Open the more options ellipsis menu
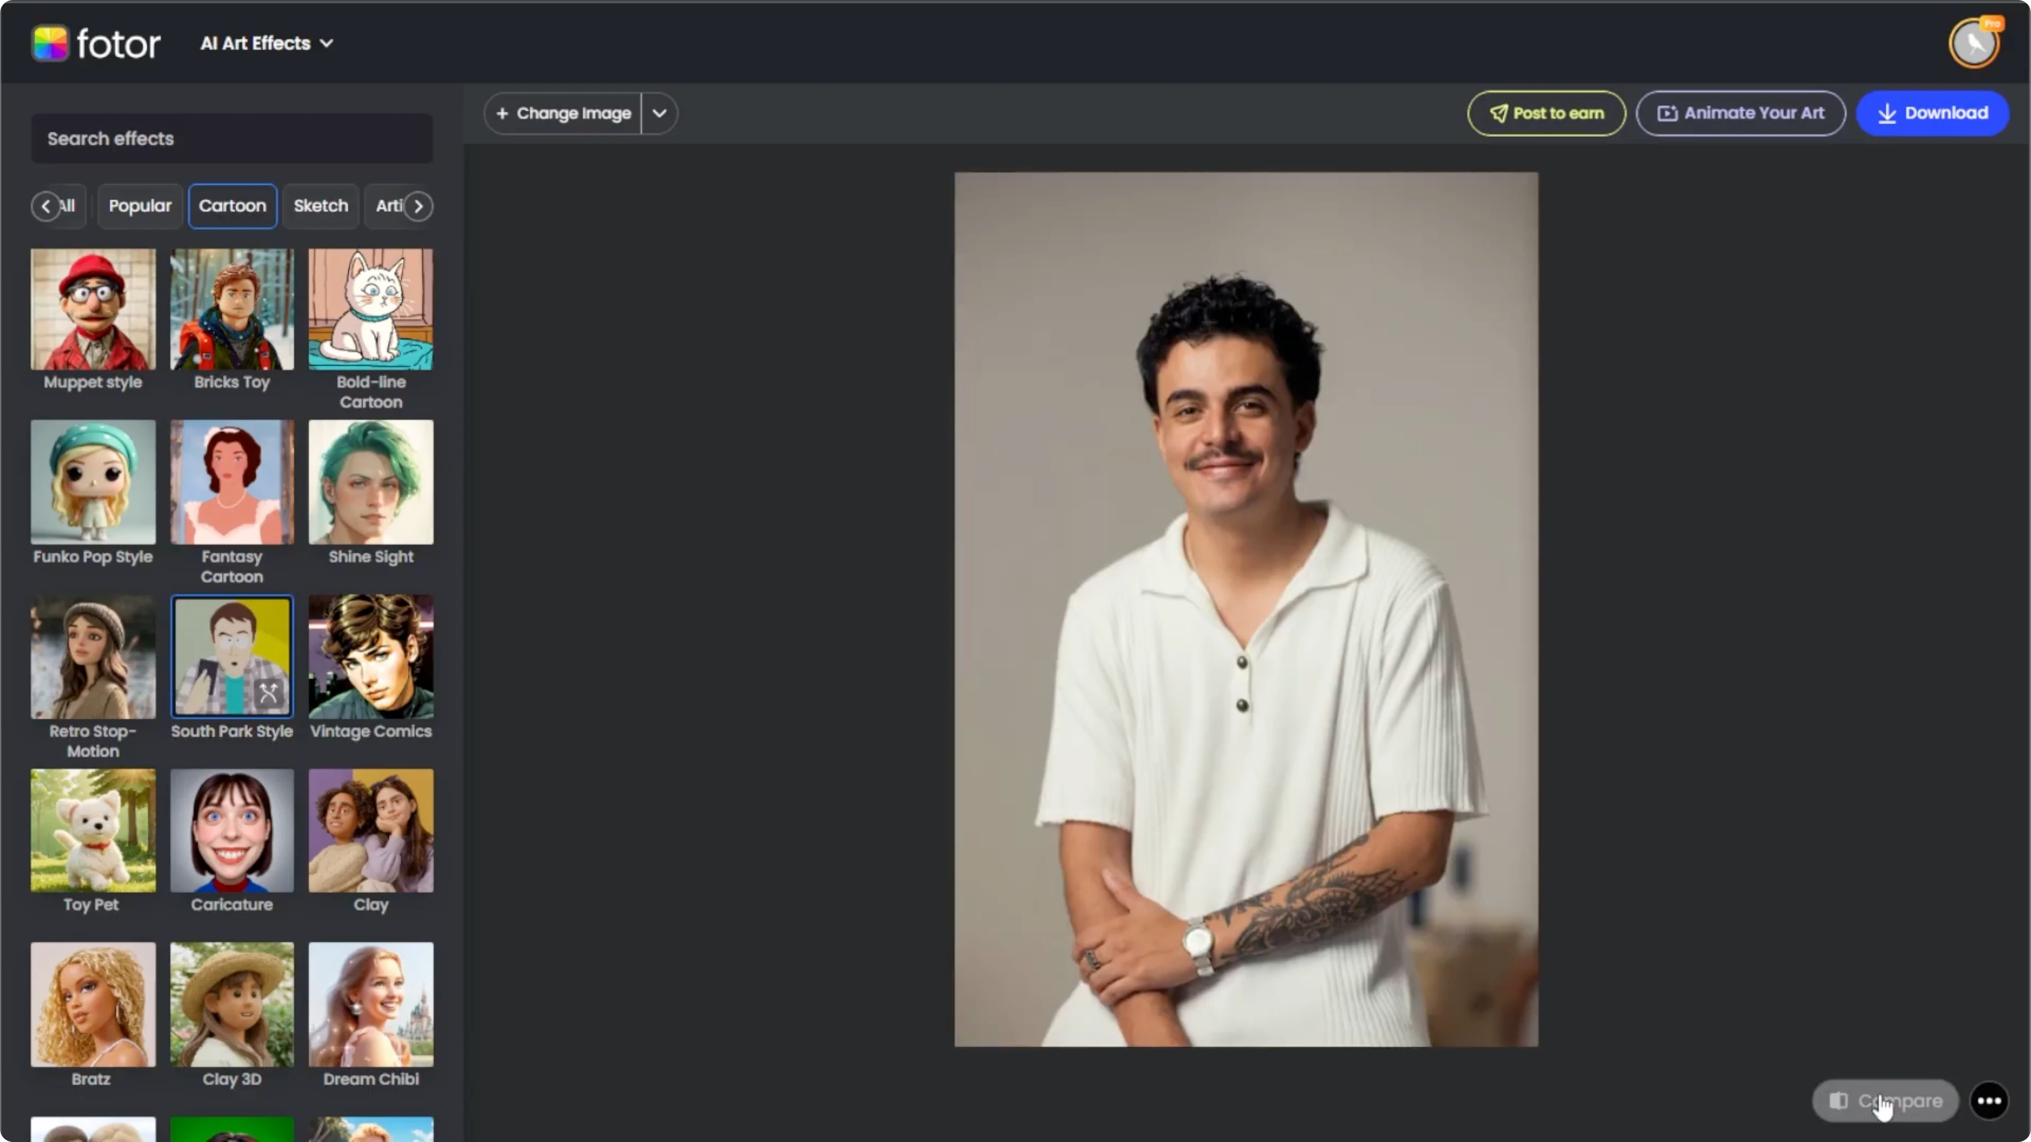 (x=1989, y=1100)
